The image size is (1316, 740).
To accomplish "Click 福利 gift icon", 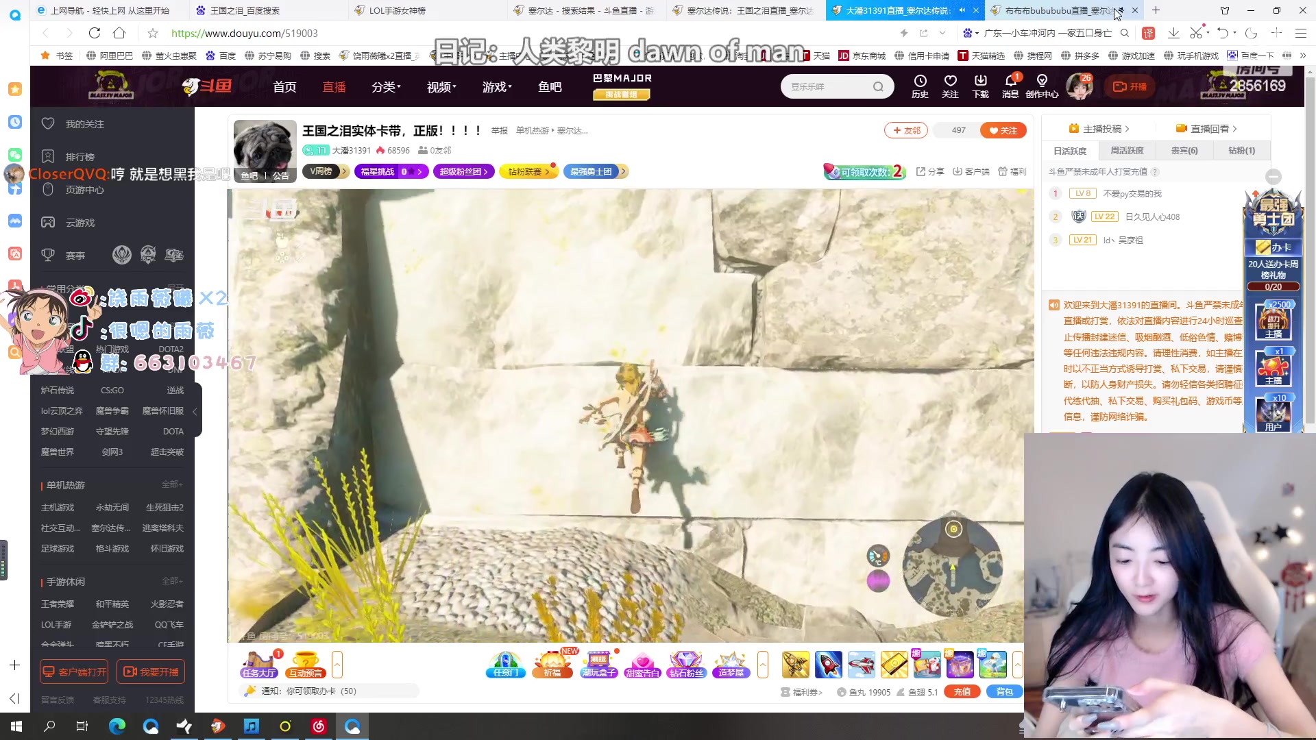I will click(1012, 171).
